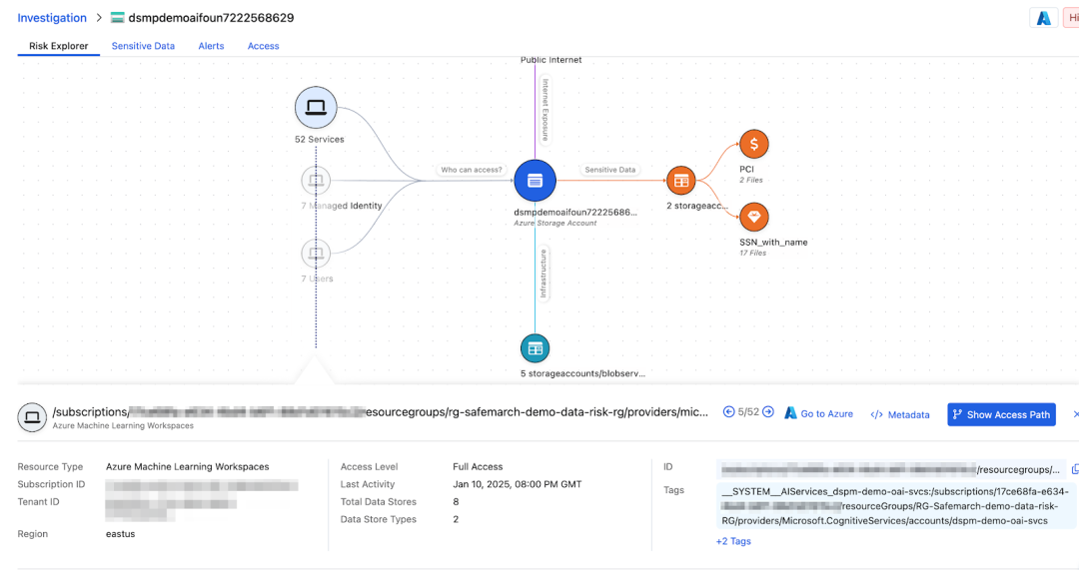Click the Azure Storage Account center node

tap(535, 181)
